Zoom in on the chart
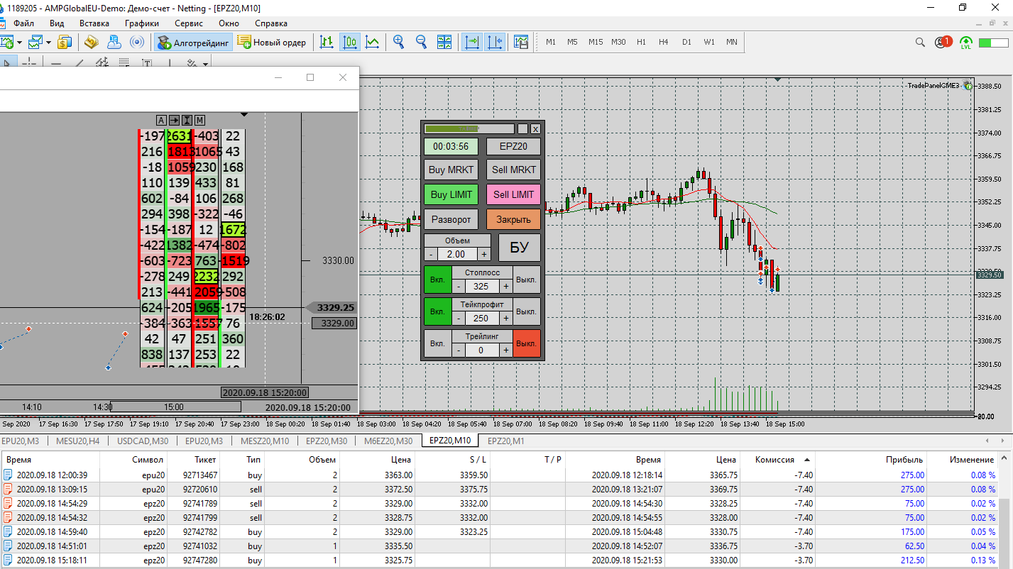1013x569 pixels. click(x=399, y=42)
